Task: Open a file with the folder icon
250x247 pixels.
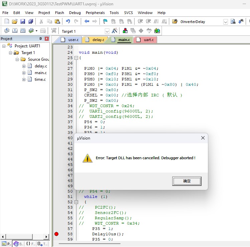Action: click(x=15, y=21)
